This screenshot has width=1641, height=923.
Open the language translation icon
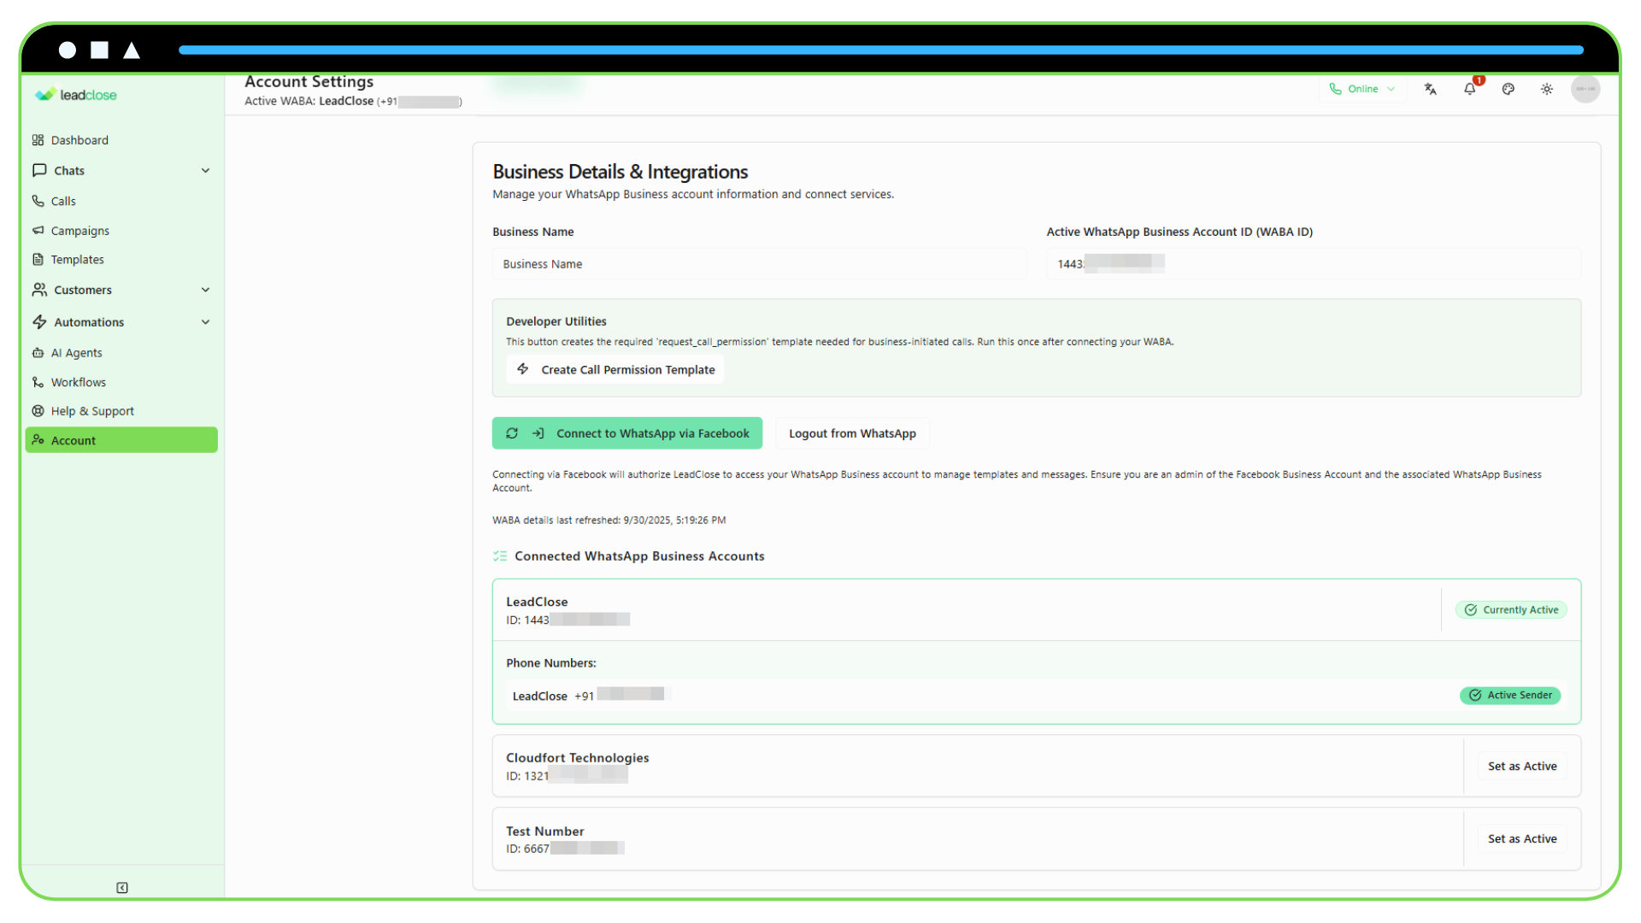coord(1431,89)
